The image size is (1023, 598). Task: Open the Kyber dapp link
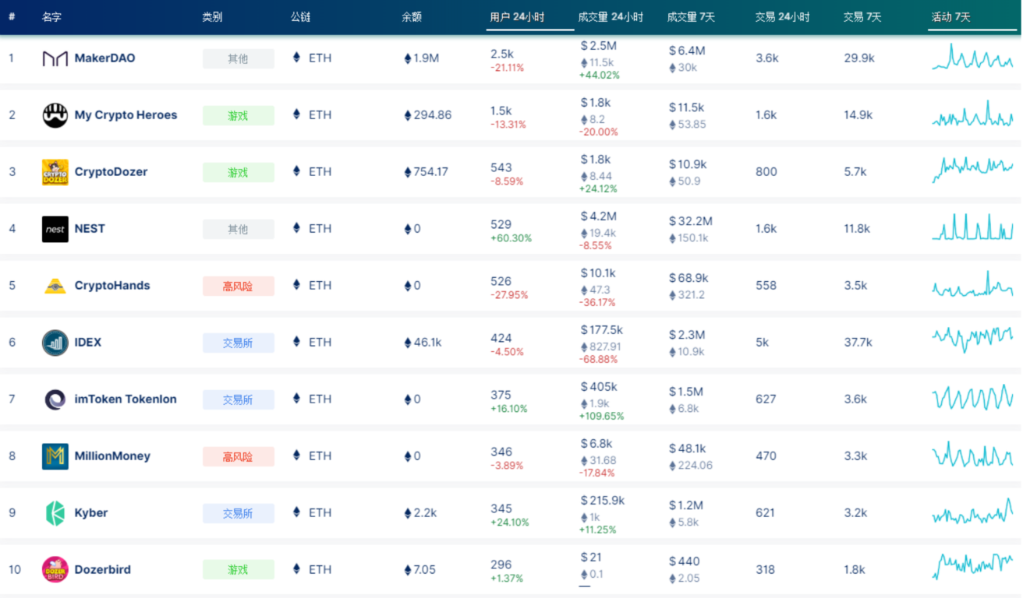[x=91, y=513]
